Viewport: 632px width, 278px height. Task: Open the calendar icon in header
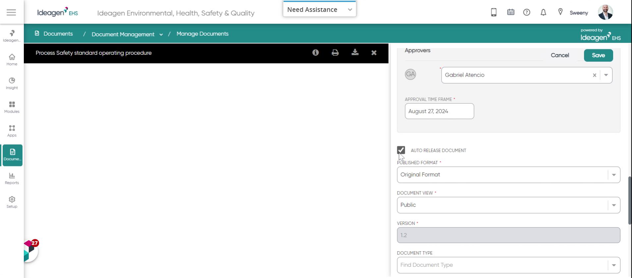[x=511, y=12]
